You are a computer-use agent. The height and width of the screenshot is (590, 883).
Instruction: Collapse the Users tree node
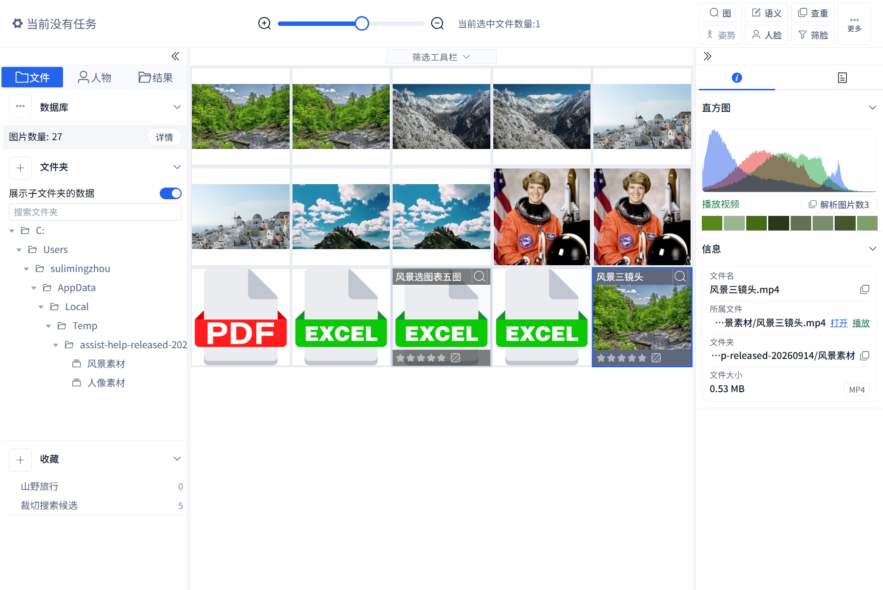(x=19, y=250)
